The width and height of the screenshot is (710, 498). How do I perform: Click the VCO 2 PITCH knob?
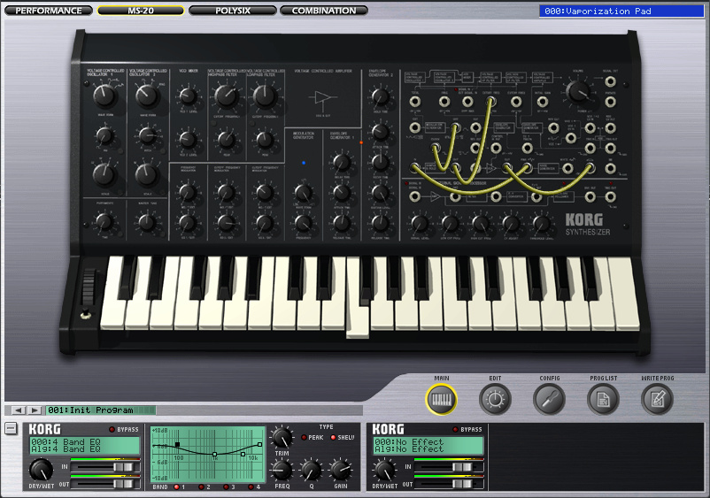(147, 135)
